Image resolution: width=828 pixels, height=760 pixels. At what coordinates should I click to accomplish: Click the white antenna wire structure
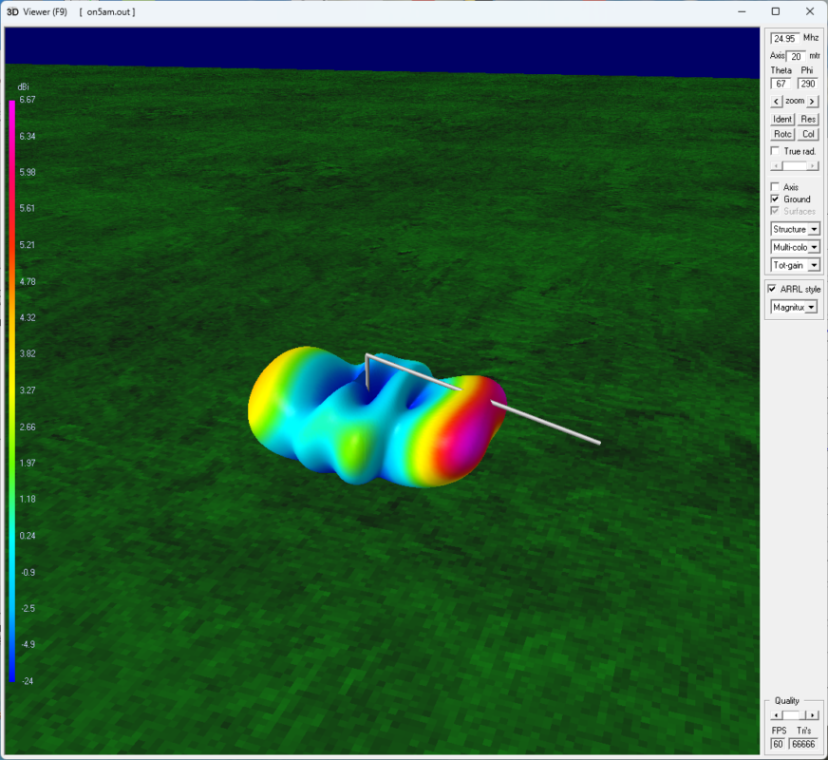pyautogui.click(x=544, y=423)
